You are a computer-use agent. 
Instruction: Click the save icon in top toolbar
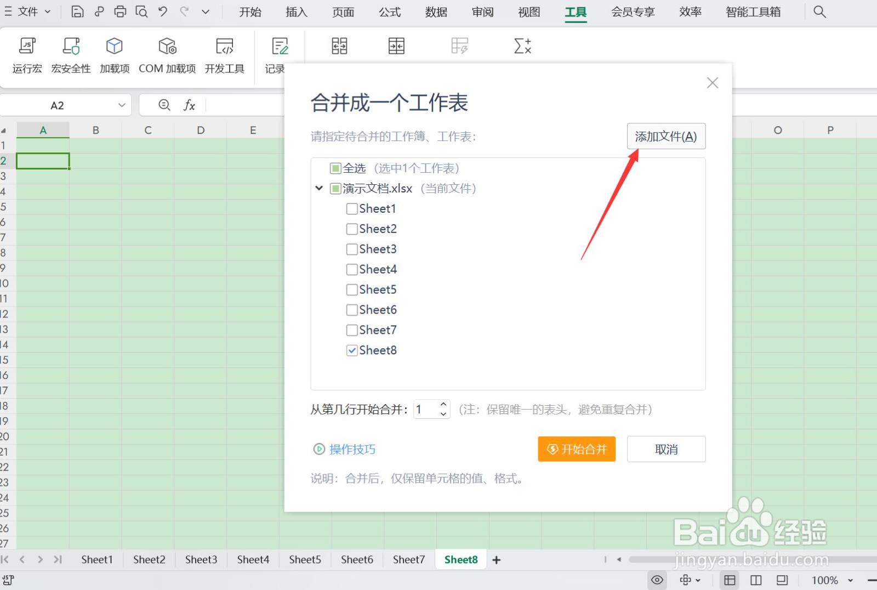tap(77, 12)
